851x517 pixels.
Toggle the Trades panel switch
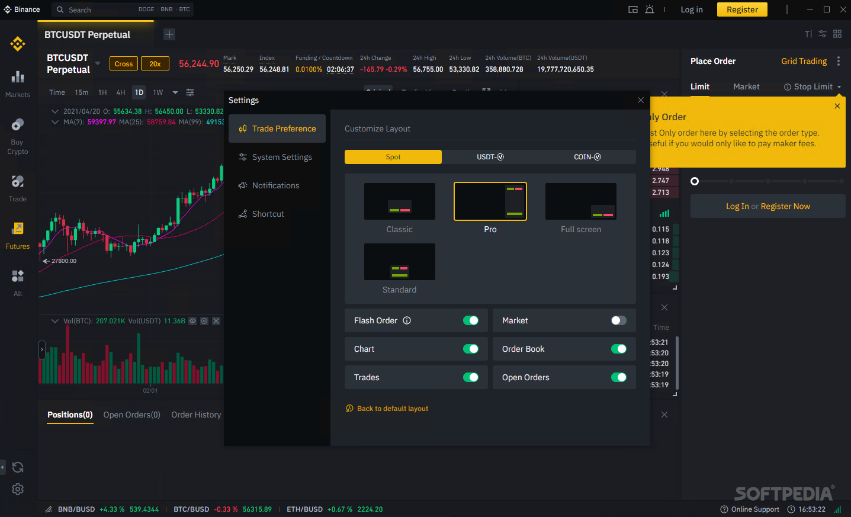pyautogui.click(x=471, y=377)
